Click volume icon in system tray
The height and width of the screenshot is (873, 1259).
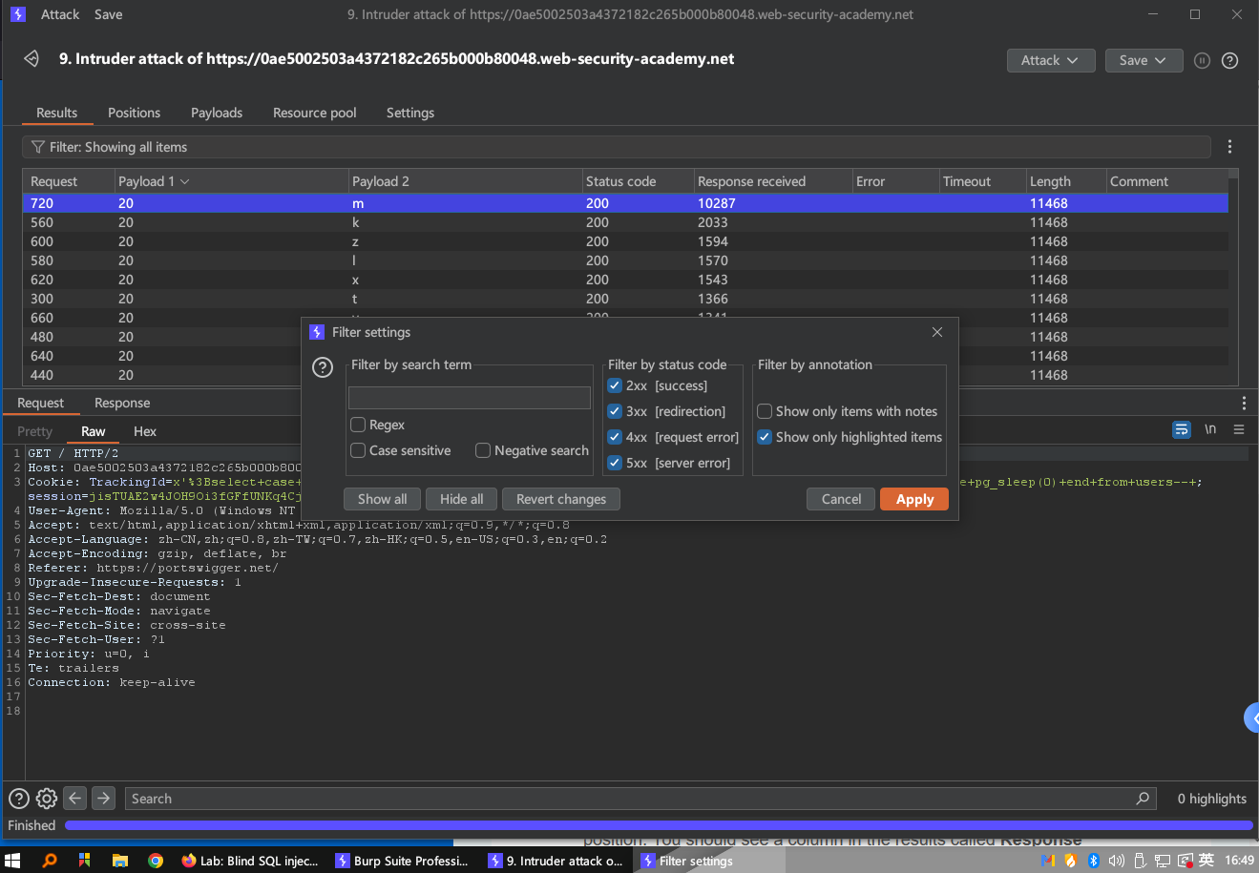click(1117, 861)
